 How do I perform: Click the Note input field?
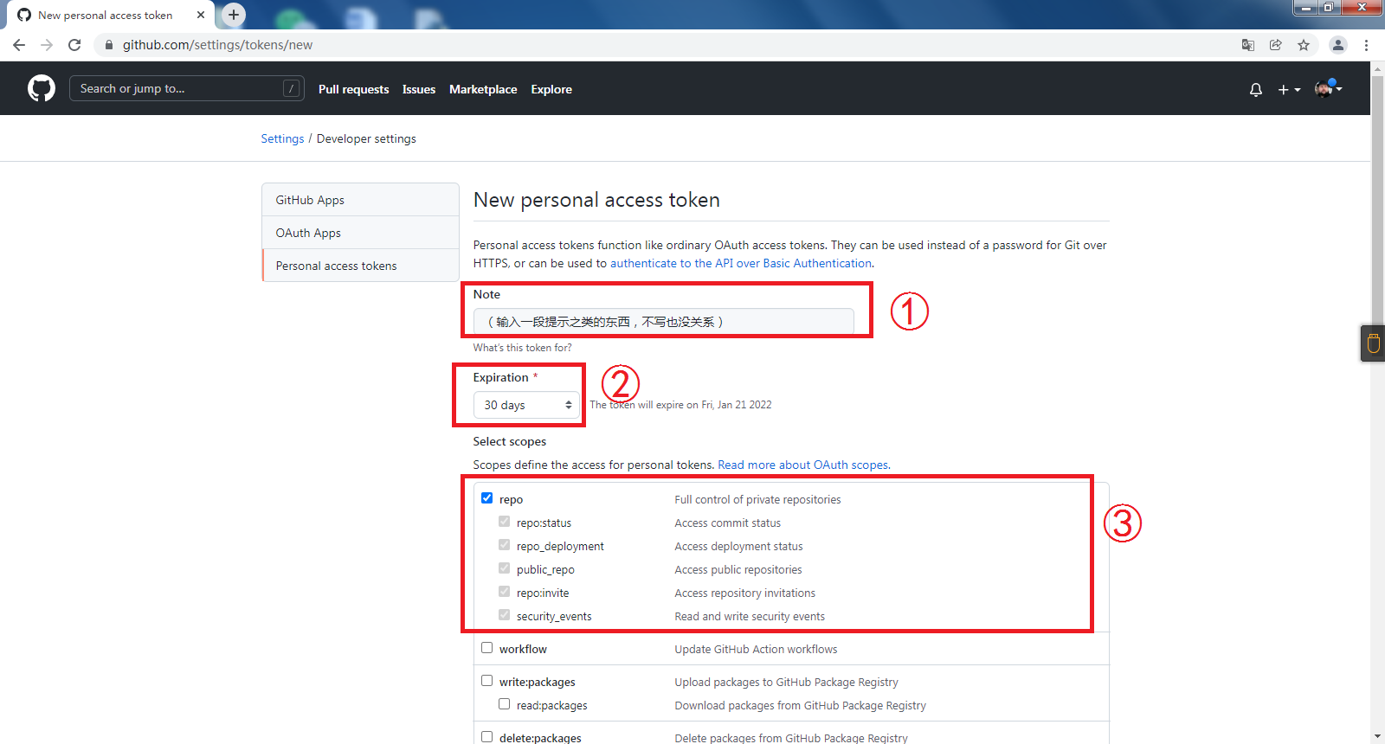(x=664, y=321)
